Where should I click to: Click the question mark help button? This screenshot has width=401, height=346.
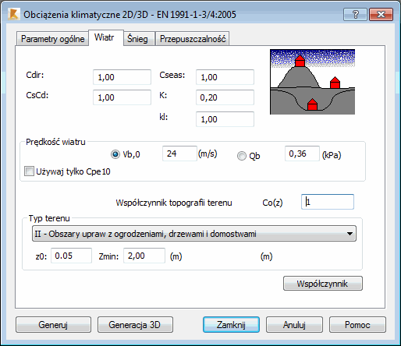pyautogui.click(x=355, y=14)
